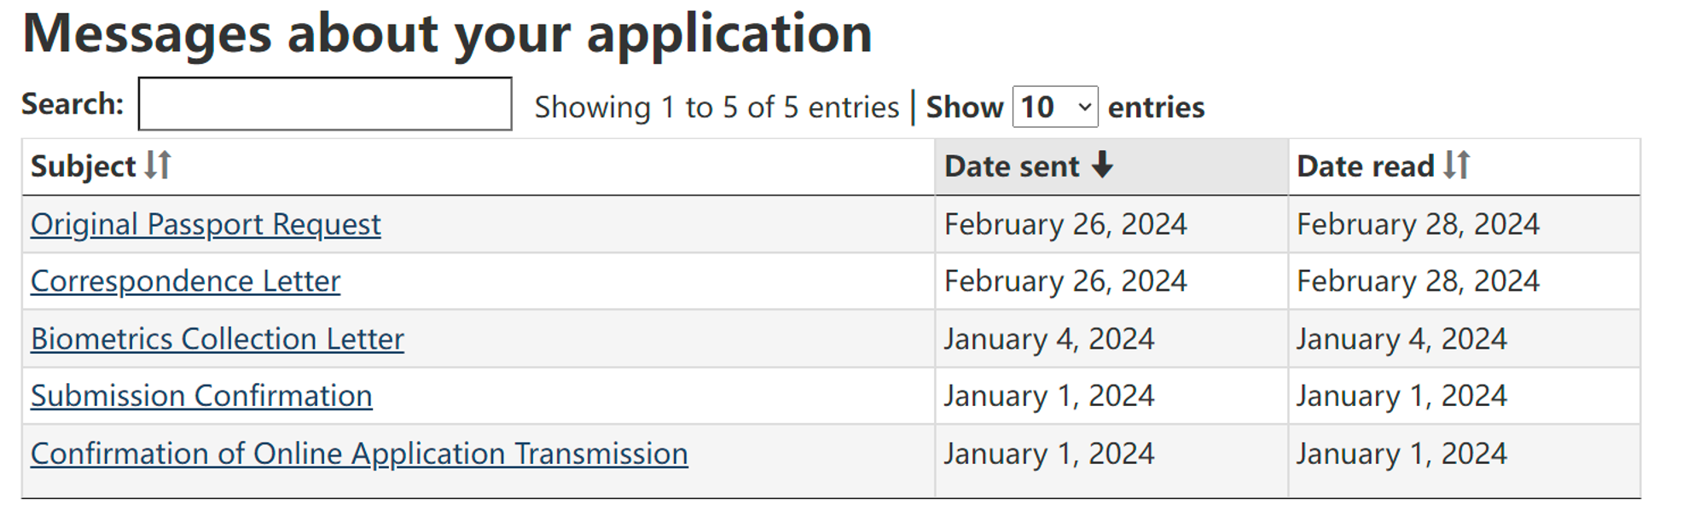1706x528 pixels.
Task: Click Date read cell of Correspondence Letter row
Action: point(1418,281)
